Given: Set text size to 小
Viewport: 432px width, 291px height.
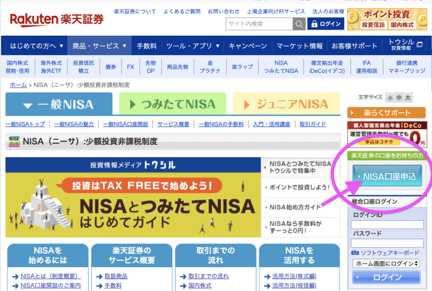Looking at the screenshot, I should coord(390,98).
